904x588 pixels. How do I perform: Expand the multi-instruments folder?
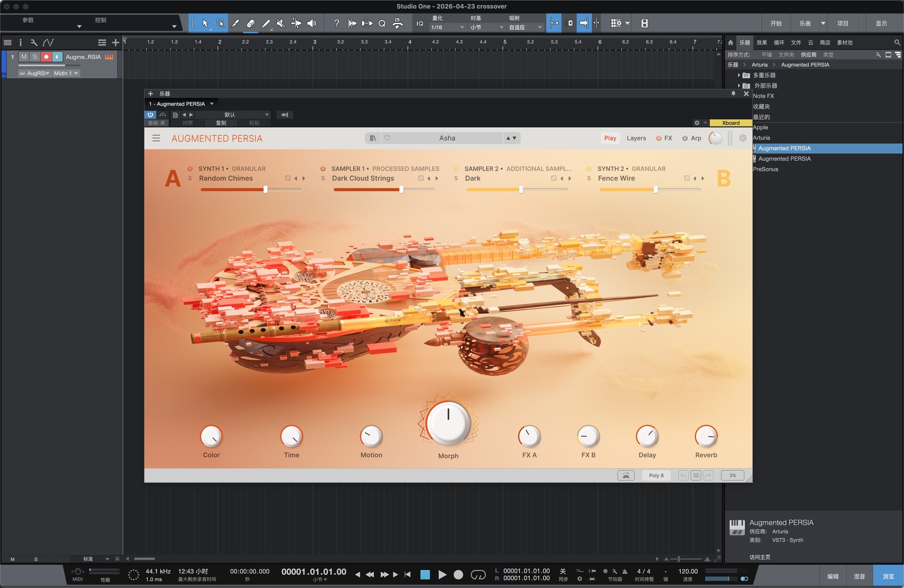[739, 75]
